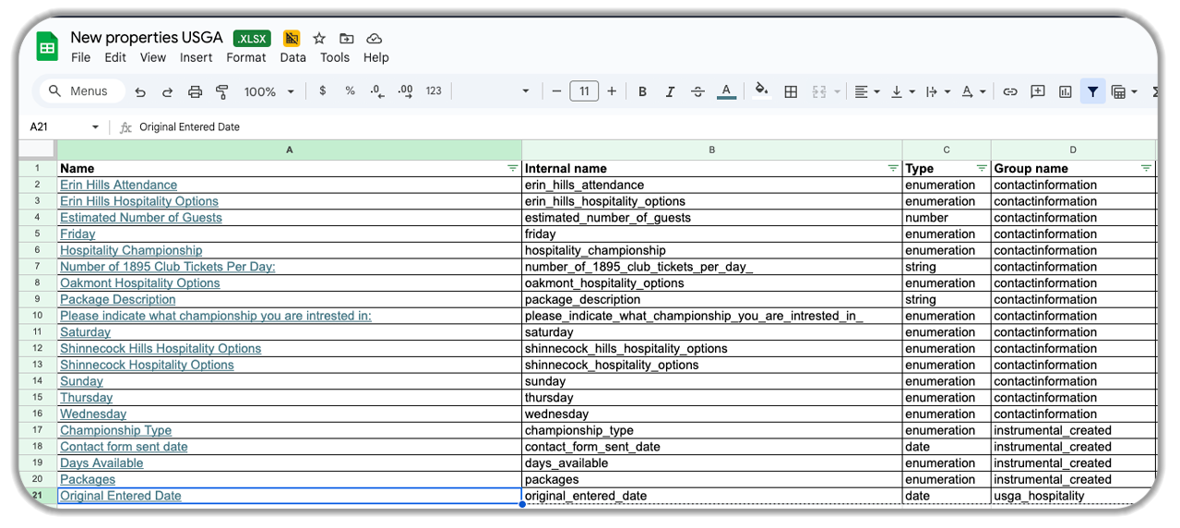Toggle the filter button in toolbar

1093,91
